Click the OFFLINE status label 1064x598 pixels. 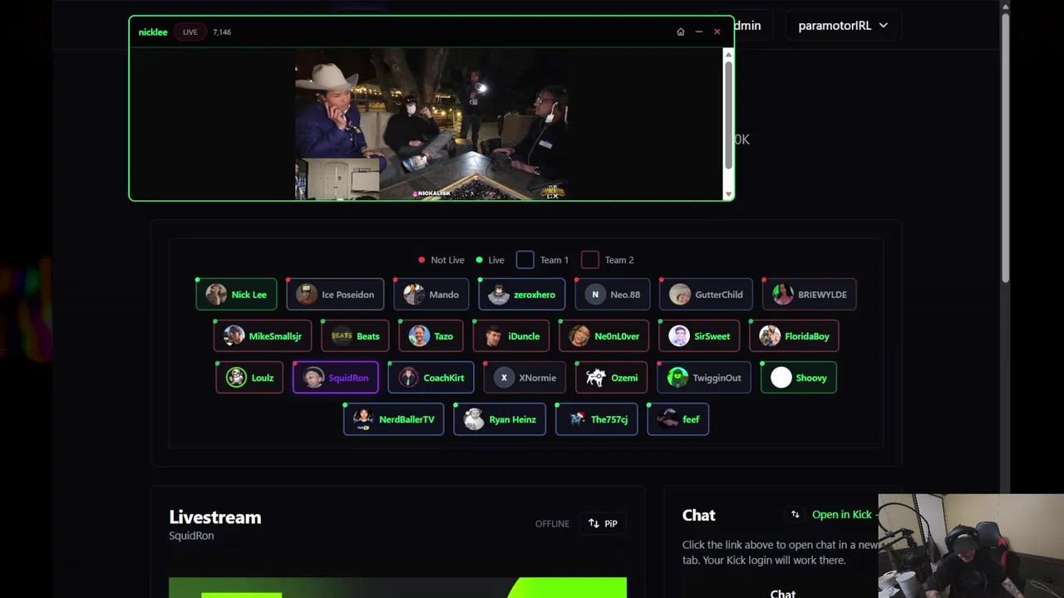pyautogui.click(x=552, y=524)
